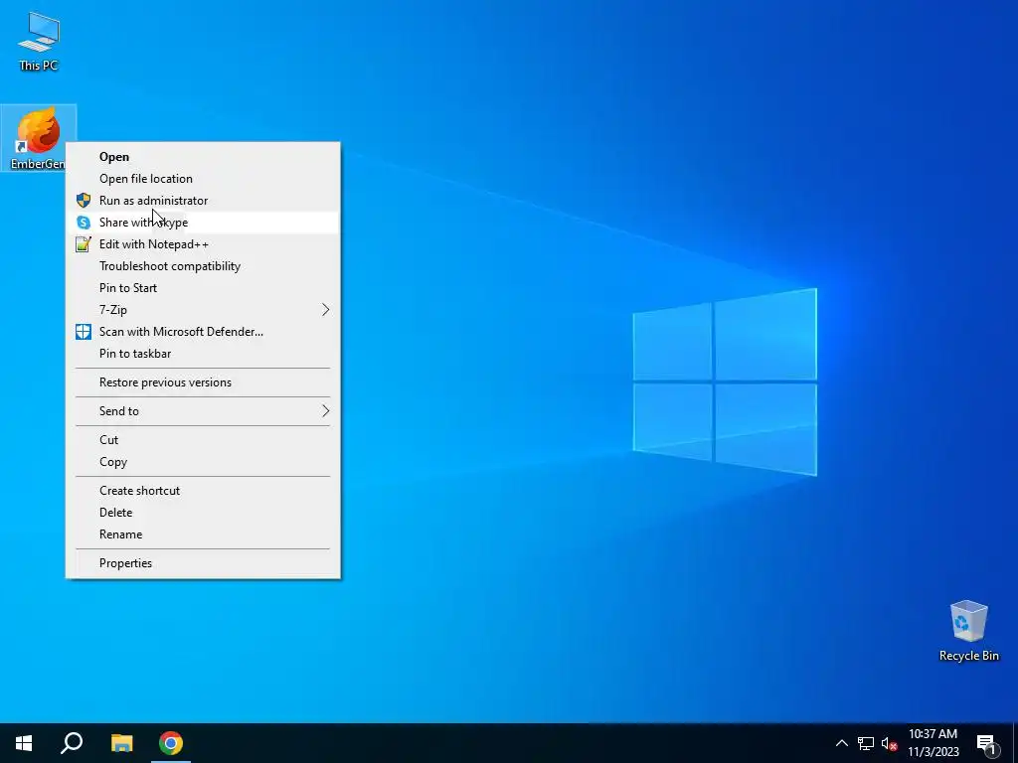Choose Rename in the context menu

[203, 534]
